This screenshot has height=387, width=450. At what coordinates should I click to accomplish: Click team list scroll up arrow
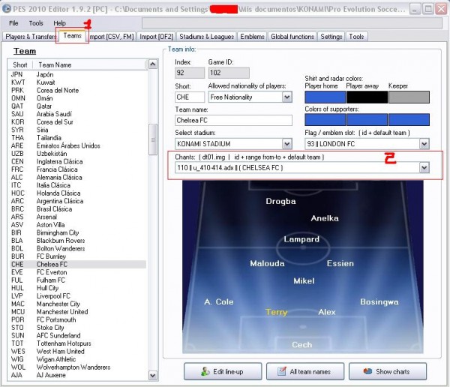pyautogui.click(x=153, y=64)
